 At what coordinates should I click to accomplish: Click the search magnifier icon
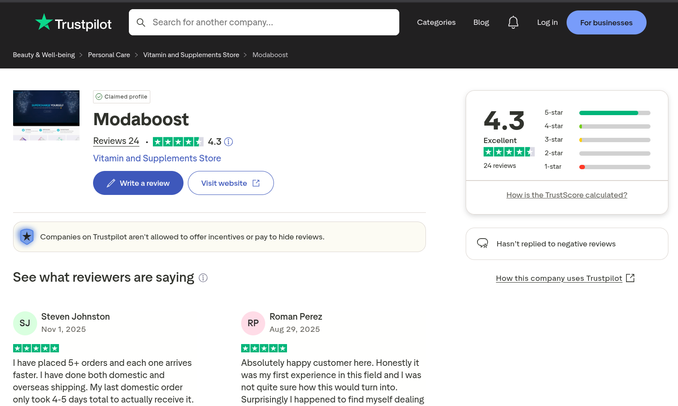(x=141, y=22)
